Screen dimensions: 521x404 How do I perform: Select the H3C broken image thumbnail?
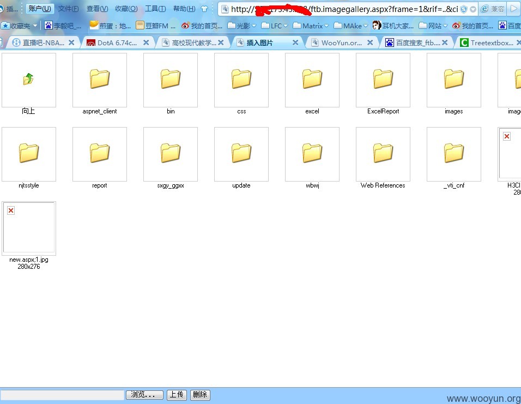coord(510,154)
